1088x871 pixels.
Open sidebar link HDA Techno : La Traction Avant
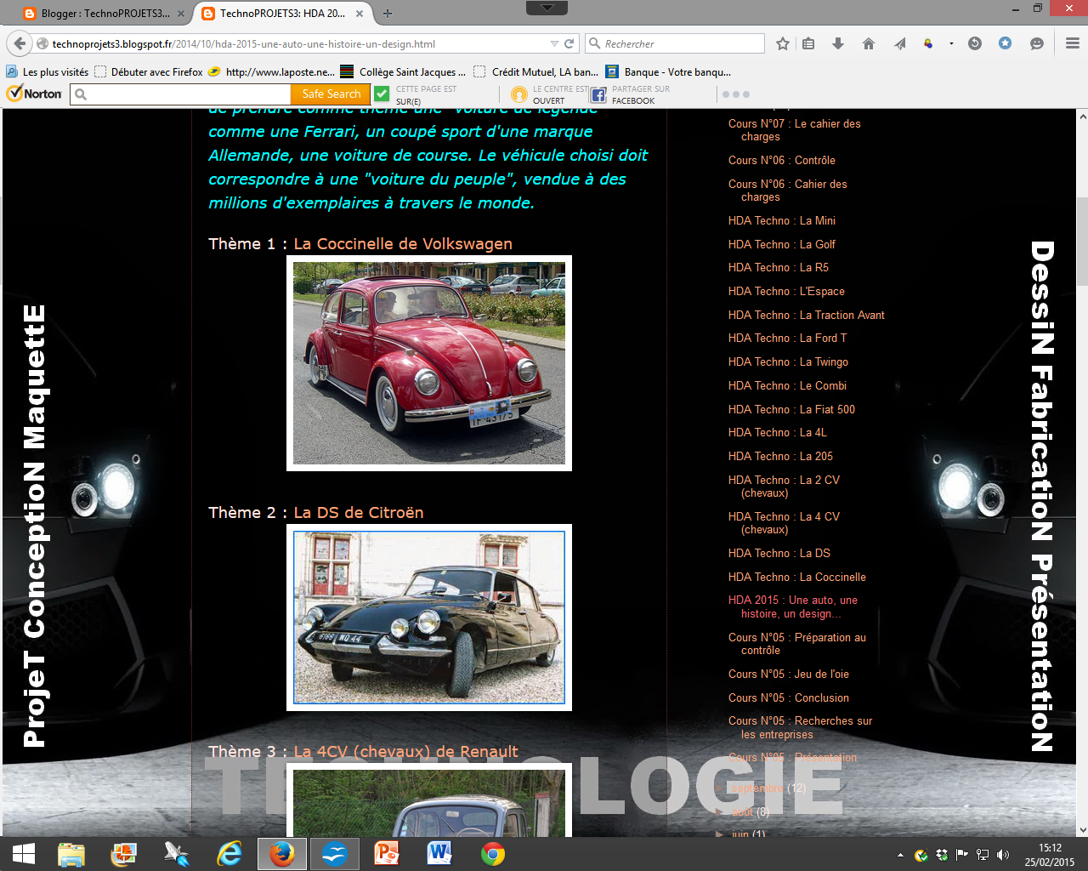click(x=807, y=315)
